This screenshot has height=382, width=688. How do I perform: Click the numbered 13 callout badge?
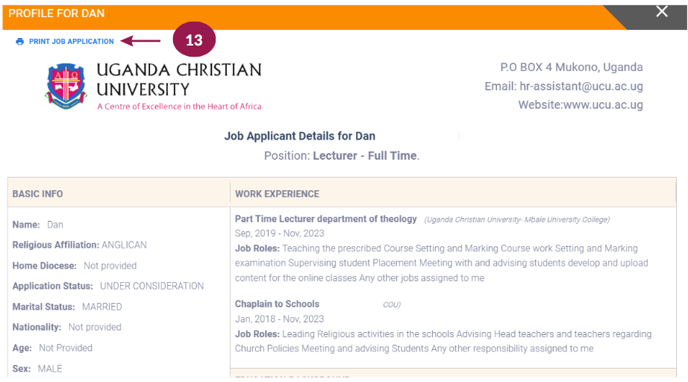click(x=194, y=40)
